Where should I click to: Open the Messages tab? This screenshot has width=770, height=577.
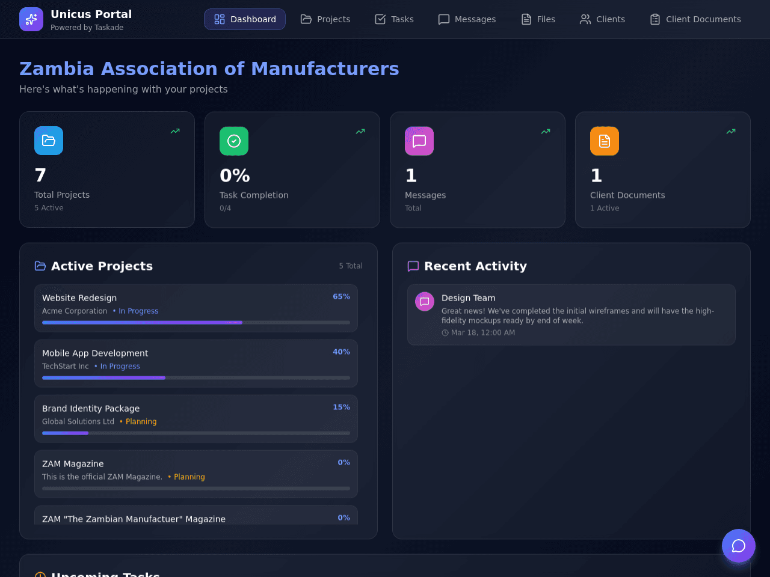point(467,19)
